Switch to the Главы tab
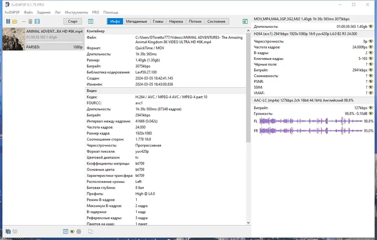 (158, 21)
